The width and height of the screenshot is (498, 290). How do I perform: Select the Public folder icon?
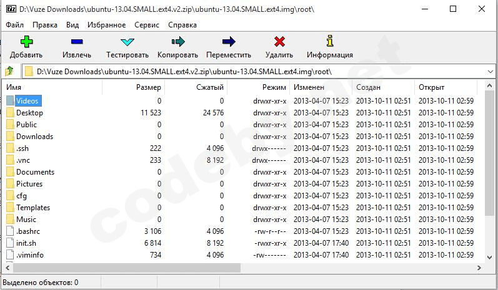coord(10,125)
